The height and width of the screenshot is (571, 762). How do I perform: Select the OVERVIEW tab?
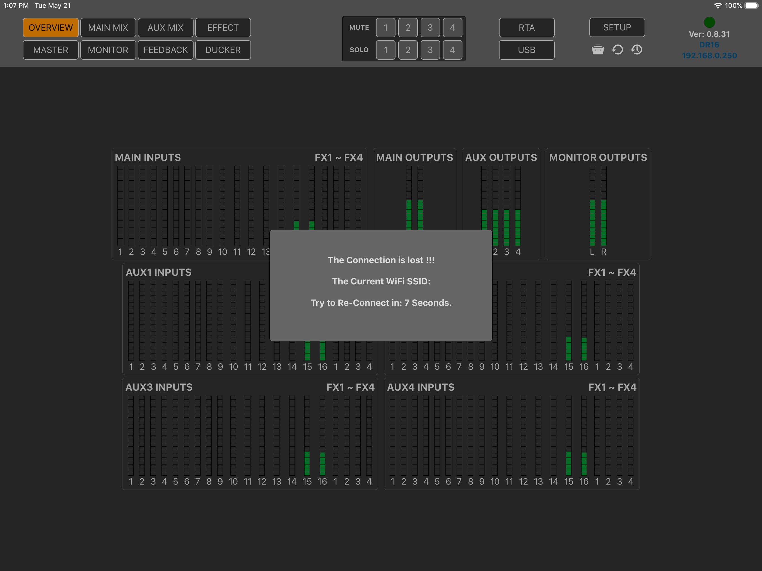click(x=51, y=28)
